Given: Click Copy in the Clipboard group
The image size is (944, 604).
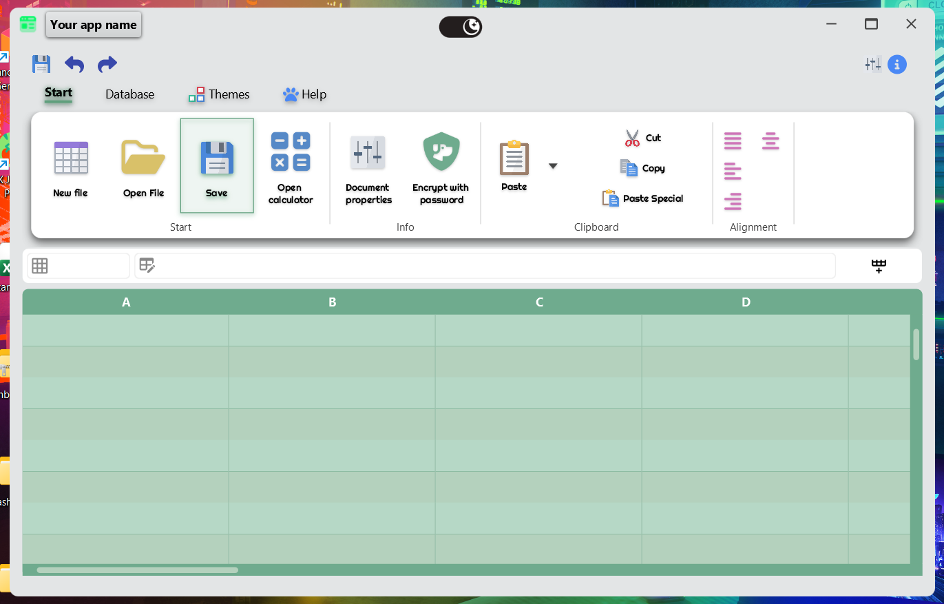Looking at the screenshot, I should tap(643, 168).
